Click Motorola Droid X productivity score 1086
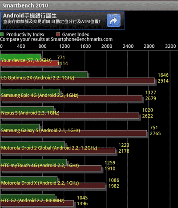178x208 pixels. [x=114, y=180]
